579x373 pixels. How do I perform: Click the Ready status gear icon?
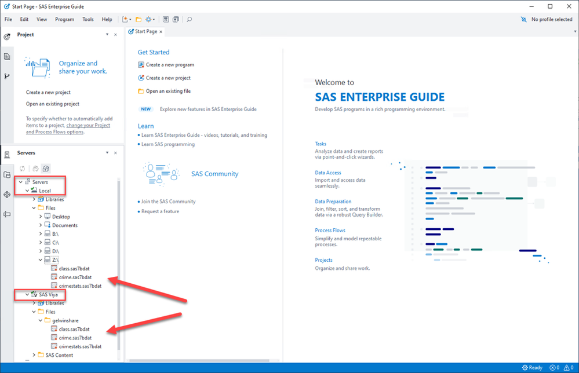pos(525,367)
